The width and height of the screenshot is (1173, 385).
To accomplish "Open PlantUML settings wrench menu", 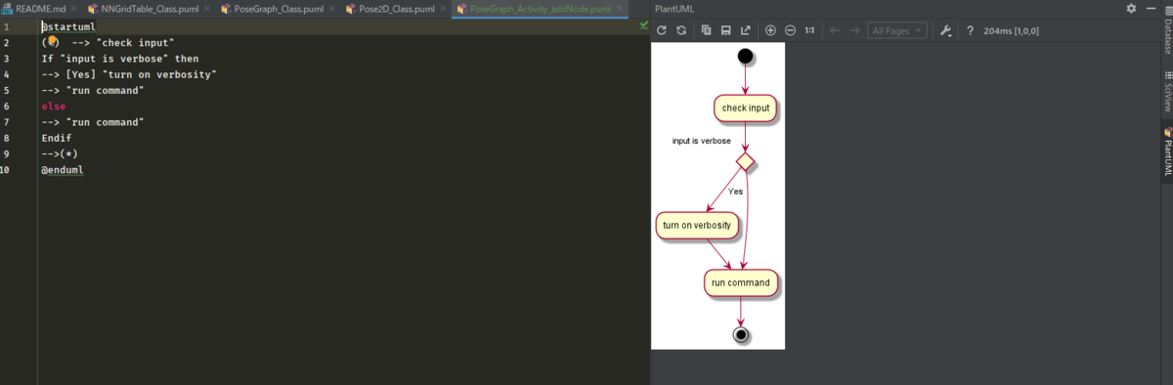I will coord(945,30).
